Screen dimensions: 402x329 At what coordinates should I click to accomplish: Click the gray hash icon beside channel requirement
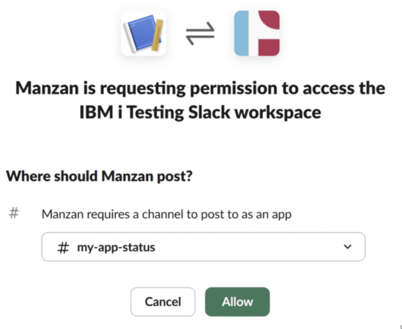click(x=14, y=213)
